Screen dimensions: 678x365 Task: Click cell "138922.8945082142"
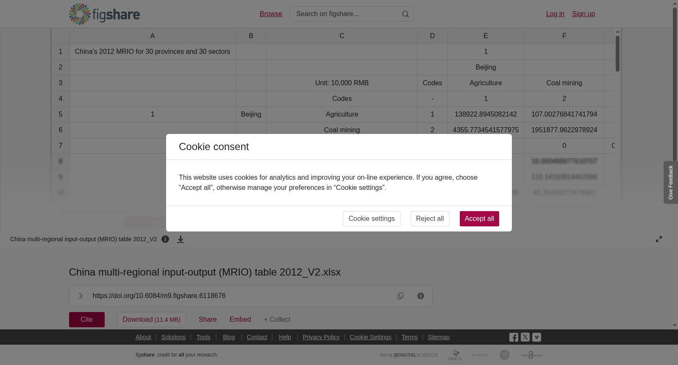[486, 114]
